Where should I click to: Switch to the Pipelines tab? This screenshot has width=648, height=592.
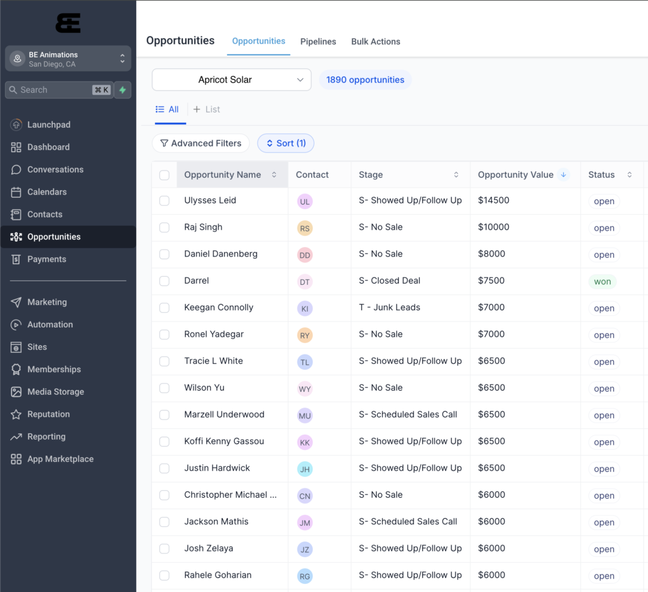pyautogui.click(x=318, y=42)
